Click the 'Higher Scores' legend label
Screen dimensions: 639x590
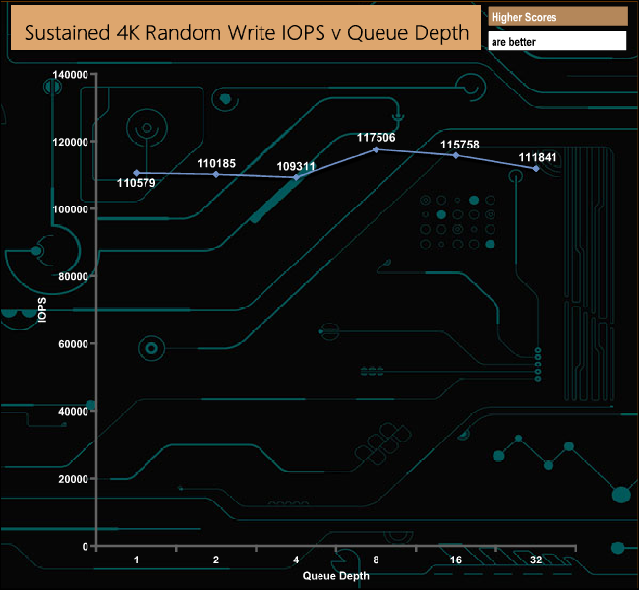click(x=524, y=17)
